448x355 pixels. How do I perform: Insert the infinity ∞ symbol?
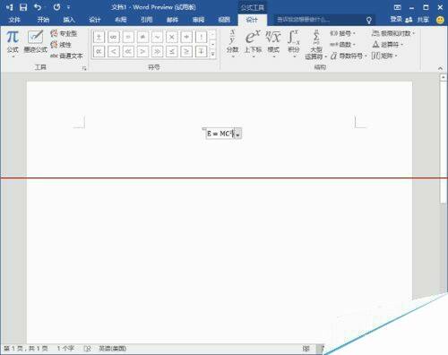[x=114, y=37]
